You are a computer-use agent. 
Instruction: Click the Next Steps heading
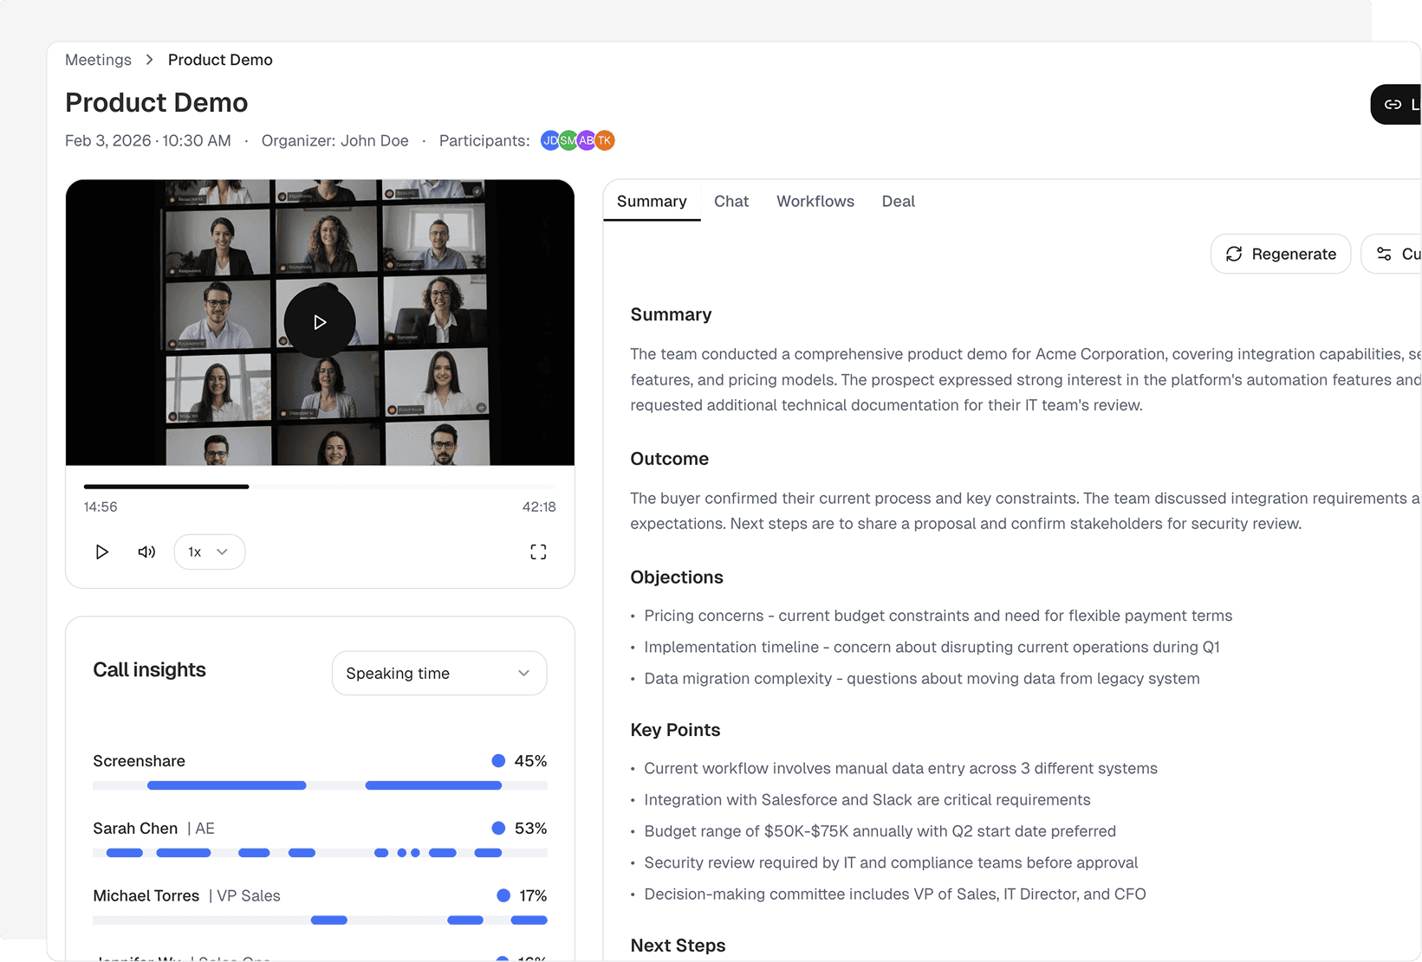click(x=678, y=946)
